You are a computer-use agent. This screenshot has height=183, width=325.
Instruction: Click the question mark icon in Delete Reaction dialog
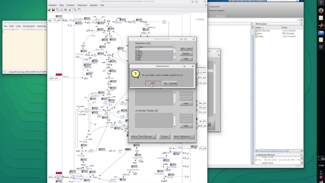tap(135, 74)
